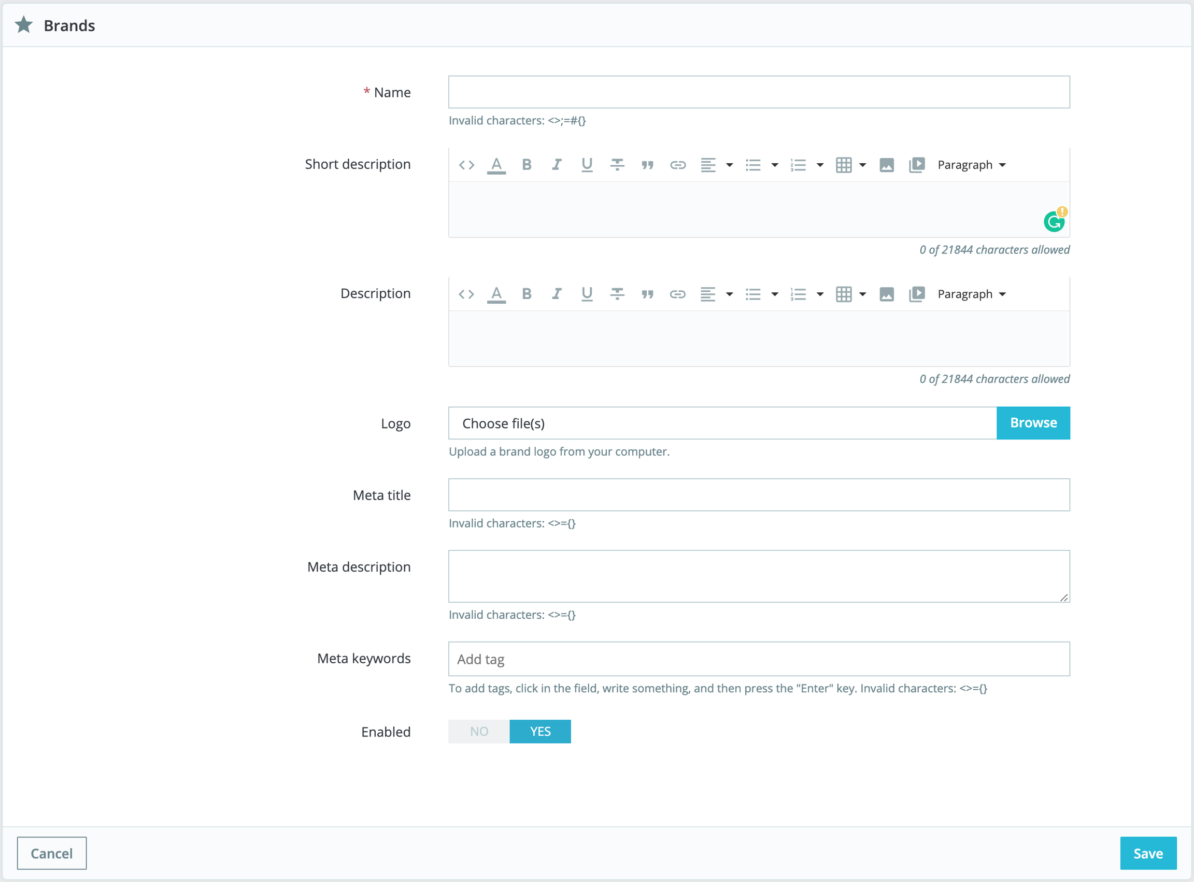Open Paragraph format dropdown in Short description

(x=971, y=164)
